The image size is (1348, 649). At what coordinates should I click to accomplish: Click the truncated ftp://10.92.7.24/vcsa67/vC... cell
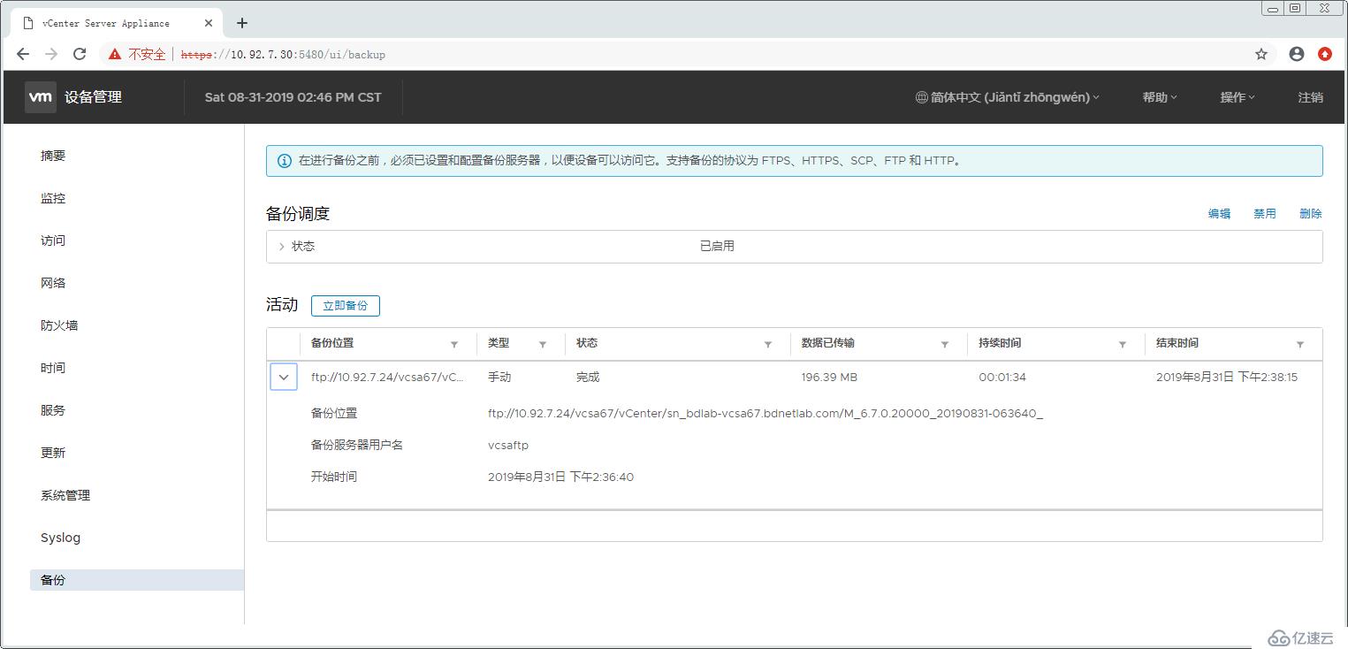[387, 378]
